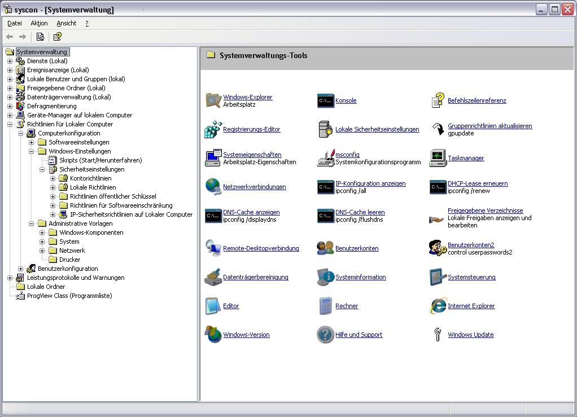Click the Registrierungs-Editor cube icon
The width and height of the screenshot is (577, 417).
(x=213, y=129)
